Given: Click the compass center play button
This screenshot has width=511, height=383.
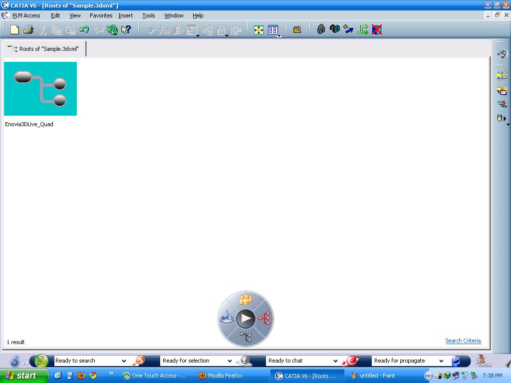Looking at the screenshot, I should click(x=246, y=319).
